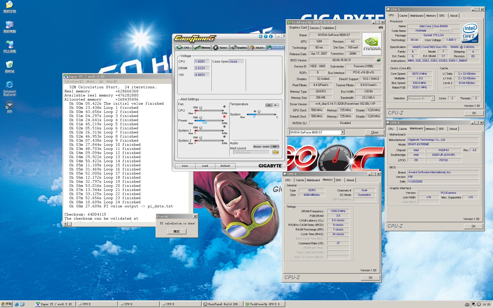
Task: Click the EasyTune6 '@' website icon
Action: coord(260,36)
